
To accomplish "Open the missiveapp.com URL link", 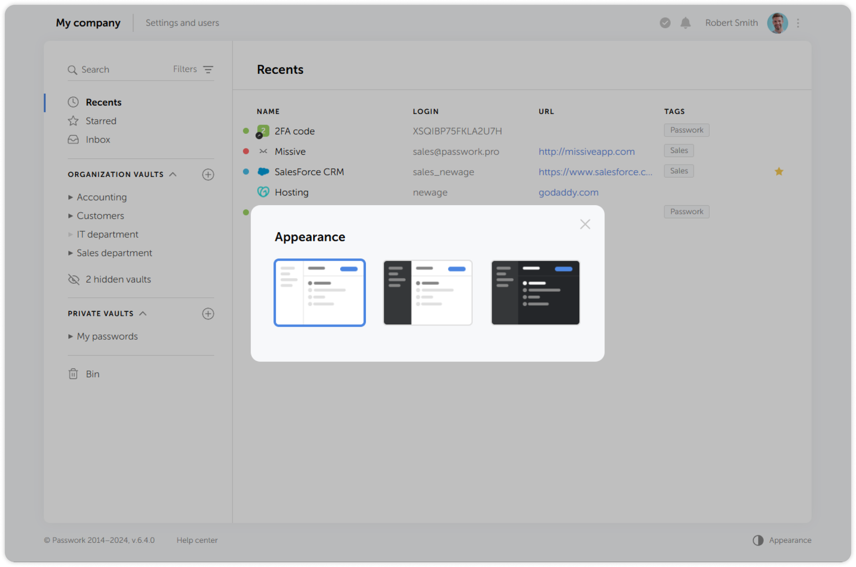I will 586,152.
